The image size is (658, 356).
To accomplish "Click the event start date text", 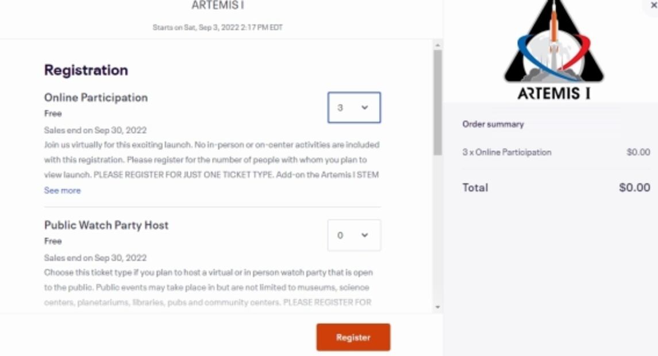I will tap(218, 27).
